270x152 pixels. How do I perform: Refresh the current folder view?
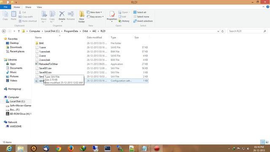coord(222,31)
